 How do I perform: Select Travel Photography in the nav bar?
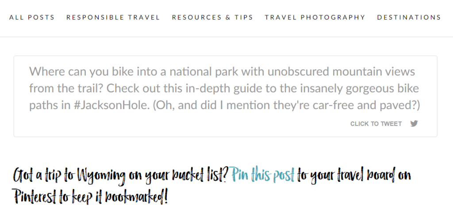[x=315, y=18]
